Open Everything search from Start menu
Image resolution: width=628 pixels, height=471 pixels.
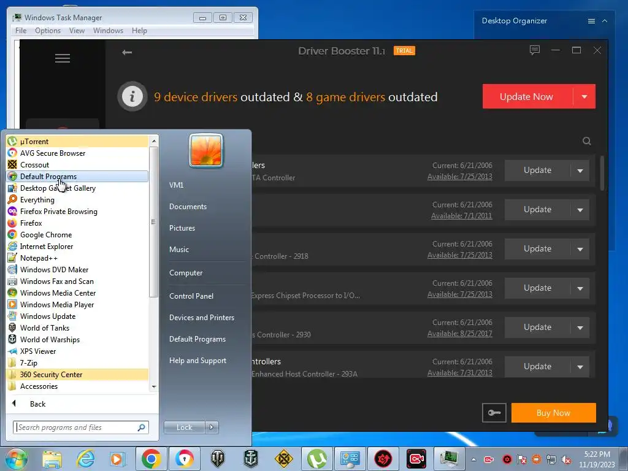click(77, 199)
